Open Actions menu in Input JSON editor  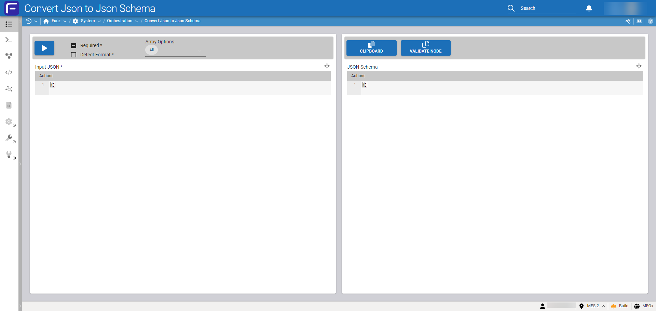(x=46, y=76)
